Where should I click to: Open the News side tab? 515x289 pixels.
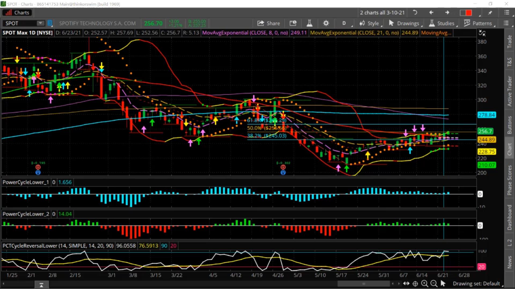click(x=509, y=262)
